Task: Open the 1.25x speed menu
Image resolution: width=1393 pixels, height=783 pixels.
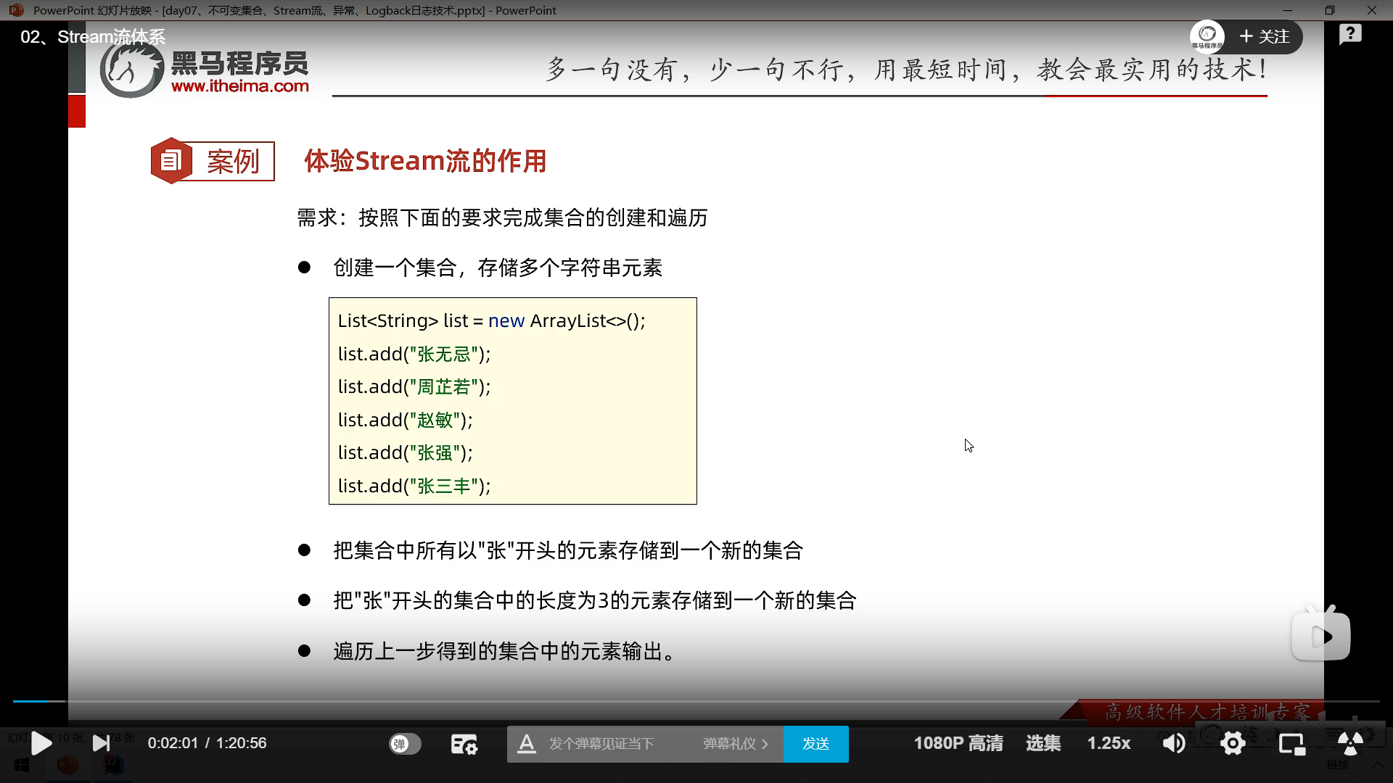Action: pos(1109,743)
